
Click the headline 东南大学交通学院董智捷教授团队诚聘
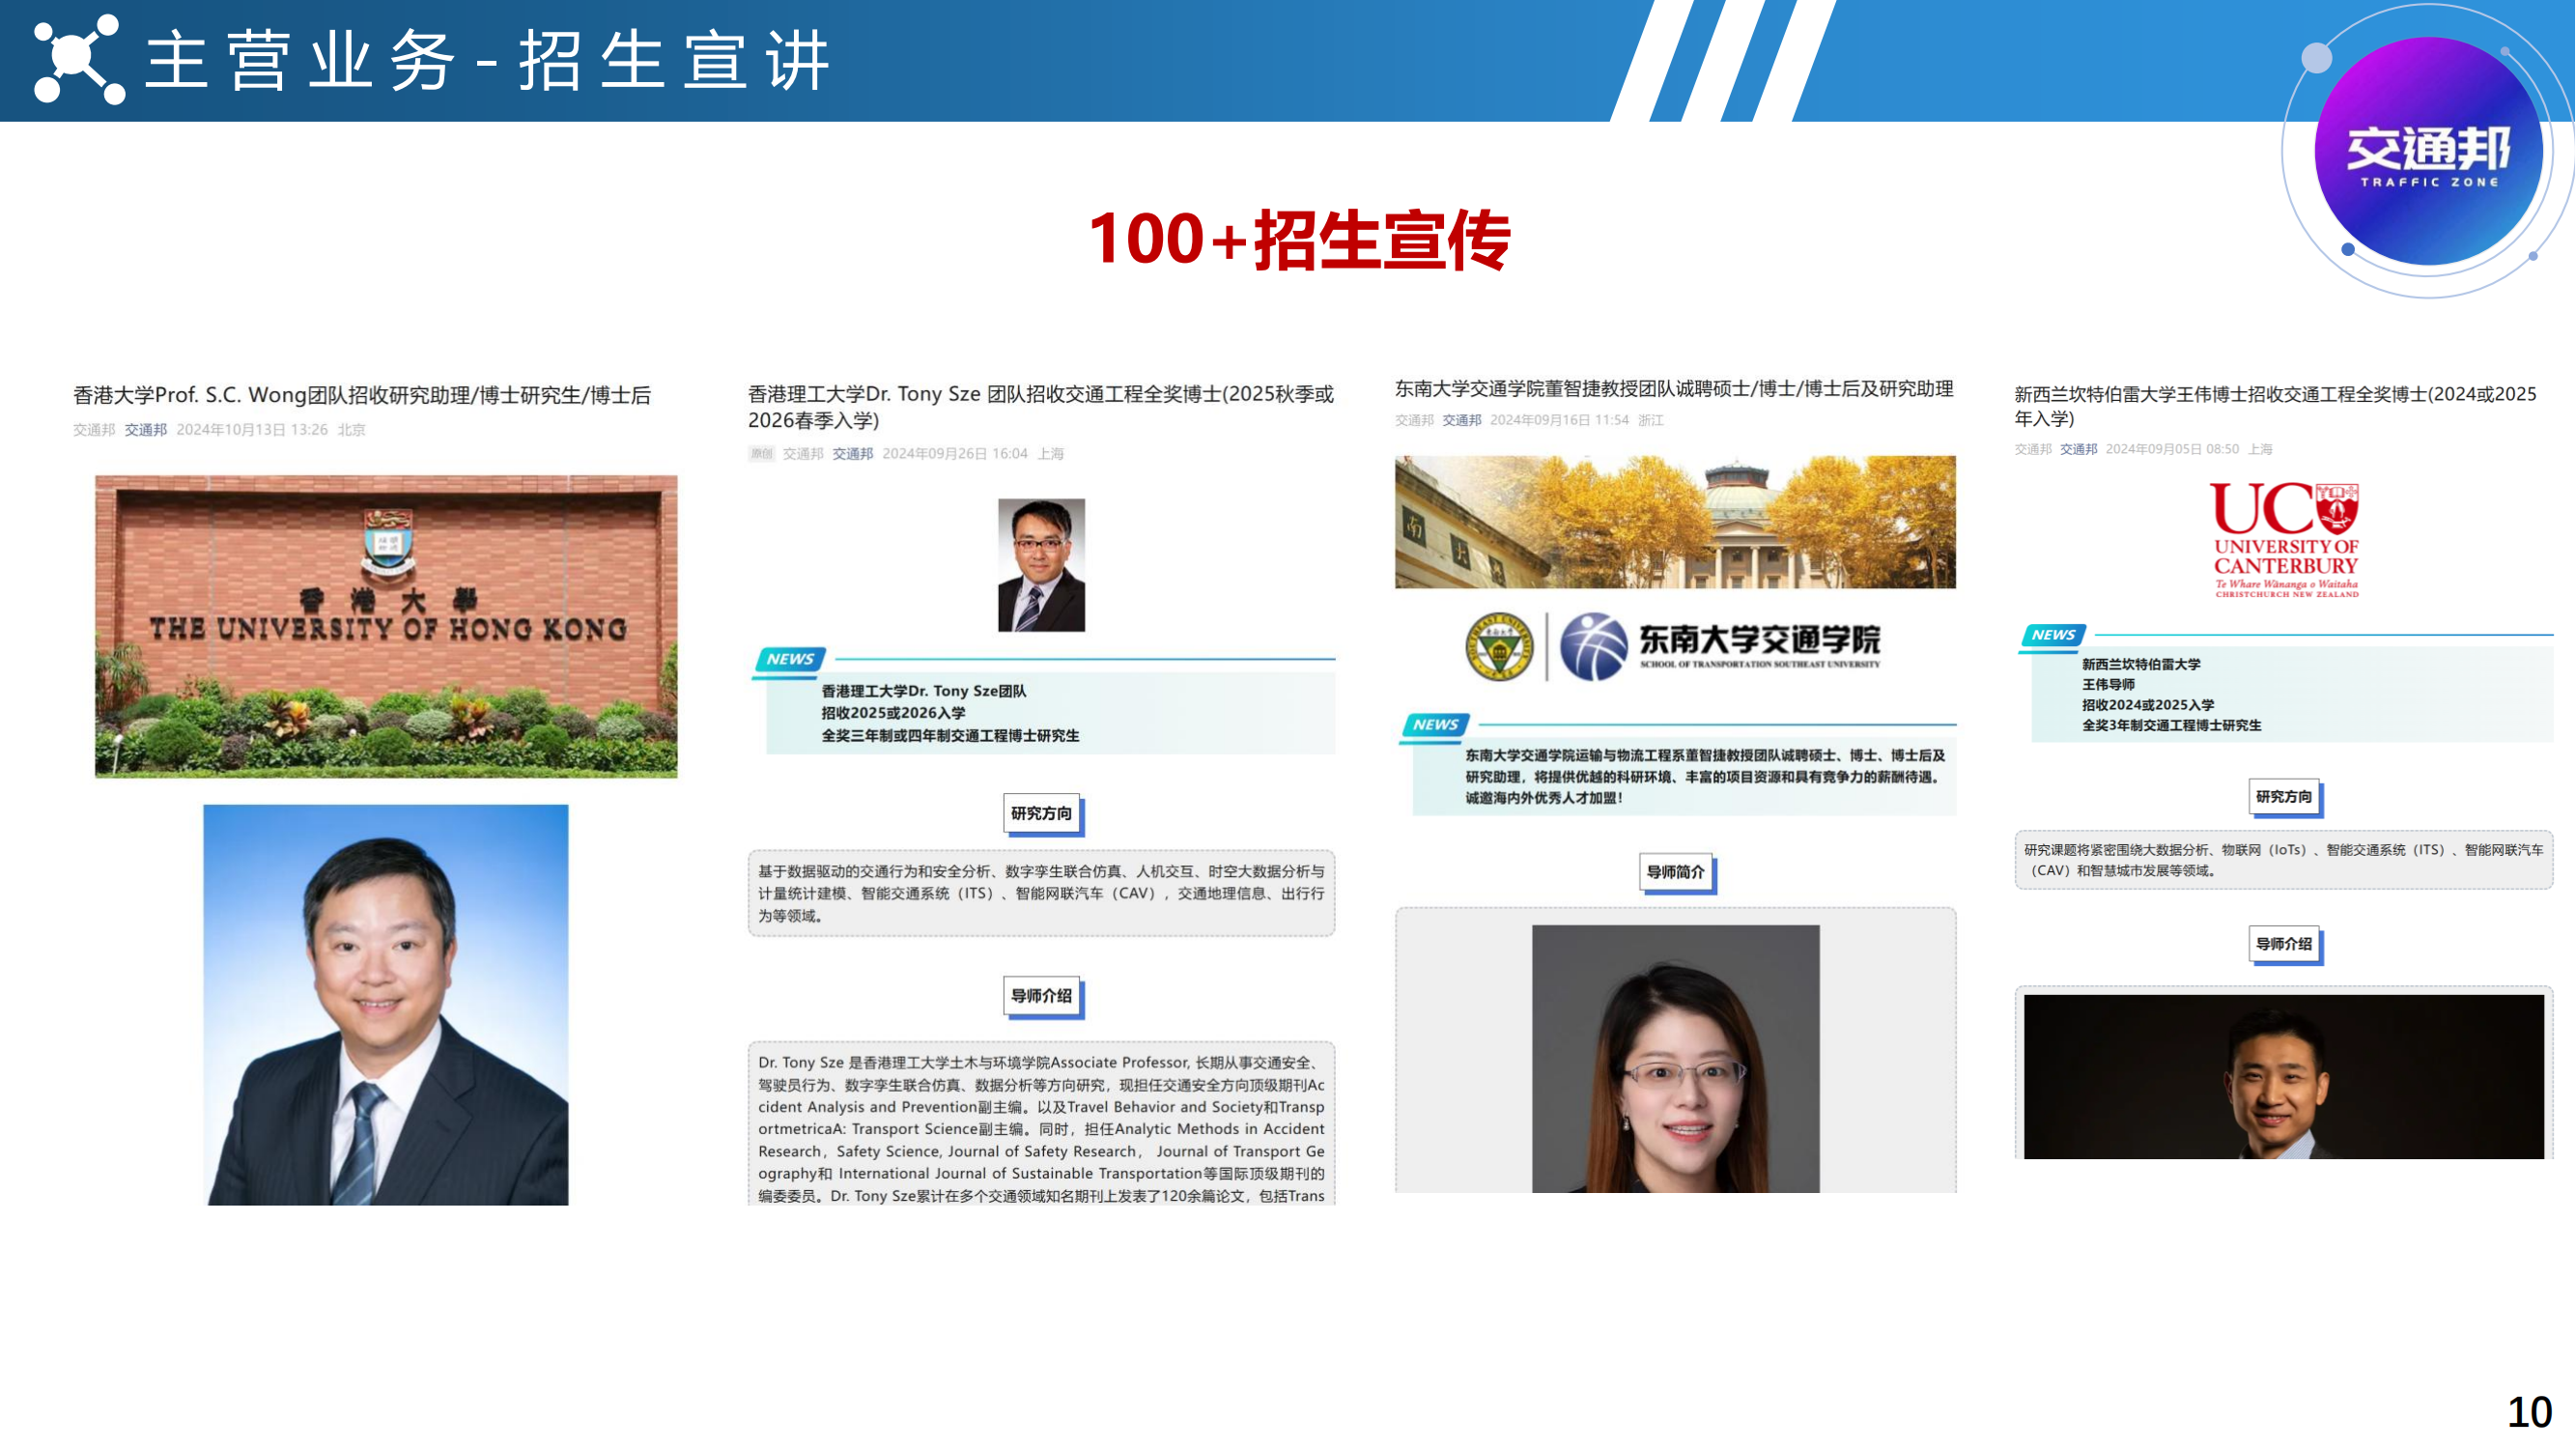tap(1674, 389)
